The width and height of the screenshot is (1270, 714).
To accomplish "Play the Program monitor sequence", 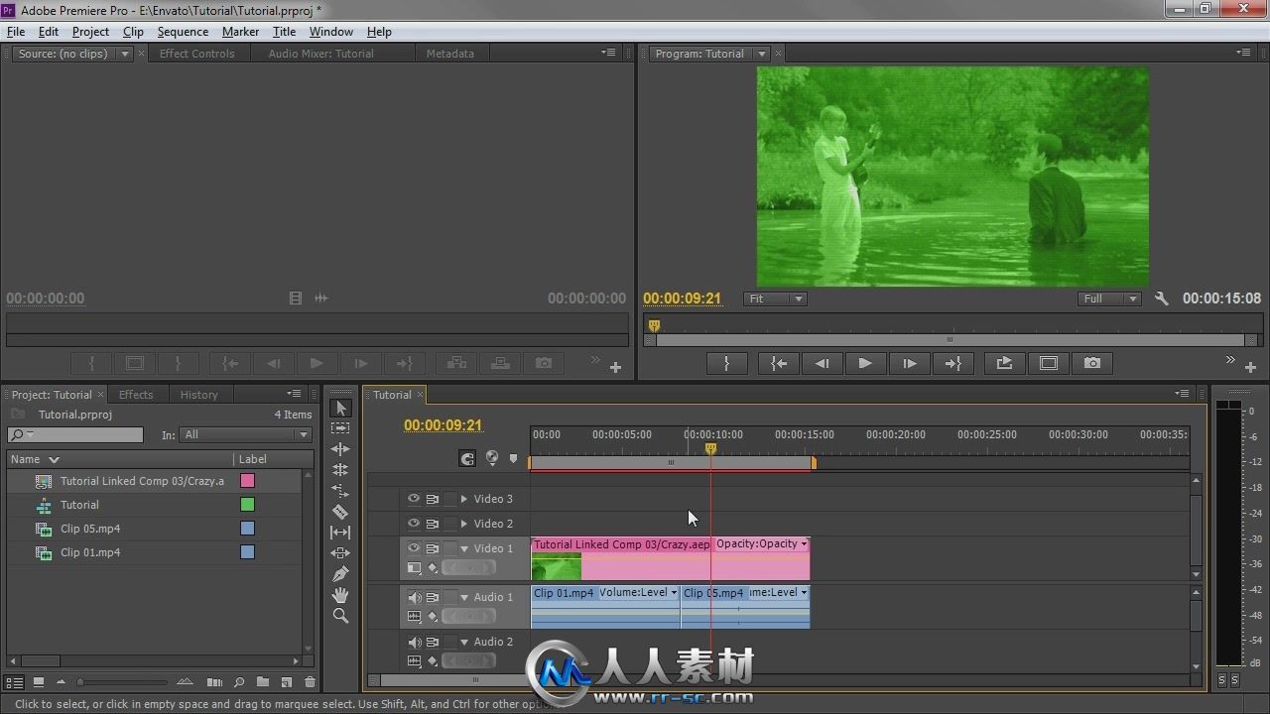I will [864, 363].
